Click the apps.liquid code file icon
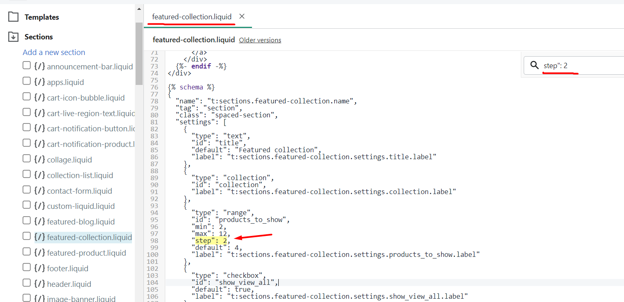624x302 pixels. 39,82
